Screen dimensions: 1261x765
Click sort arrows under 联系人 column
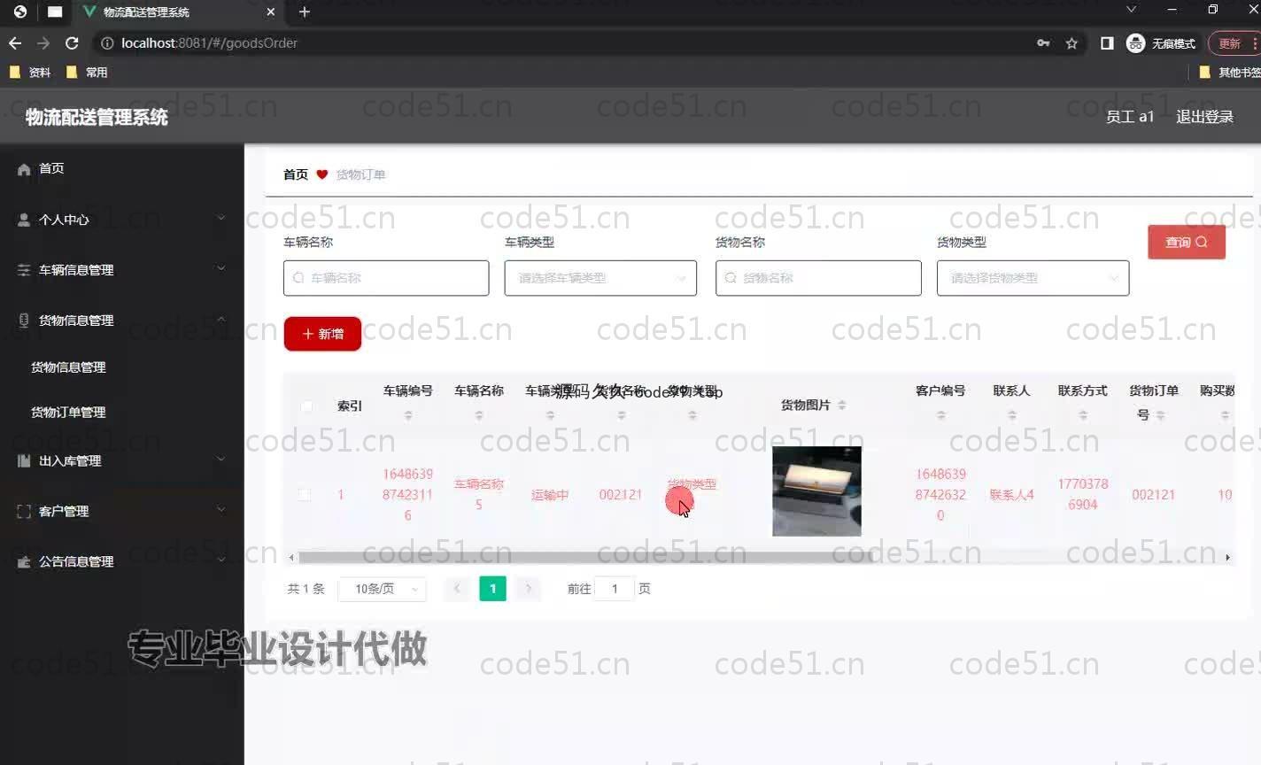1011,414
